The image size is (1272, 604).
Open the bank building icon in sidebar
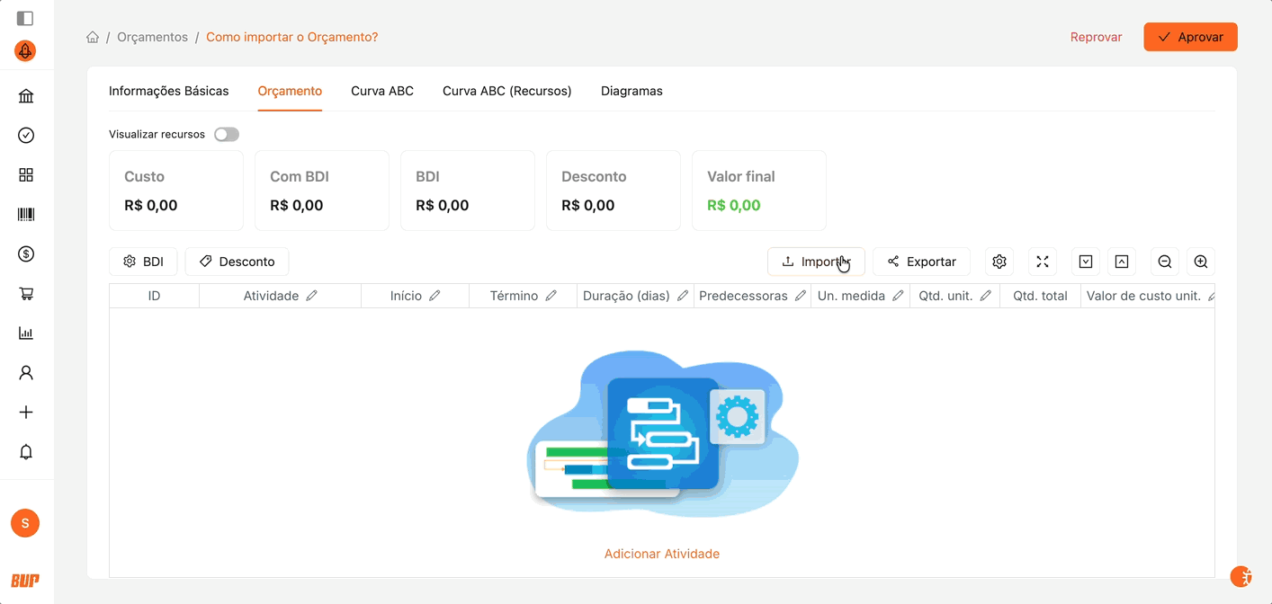[26, 96]
